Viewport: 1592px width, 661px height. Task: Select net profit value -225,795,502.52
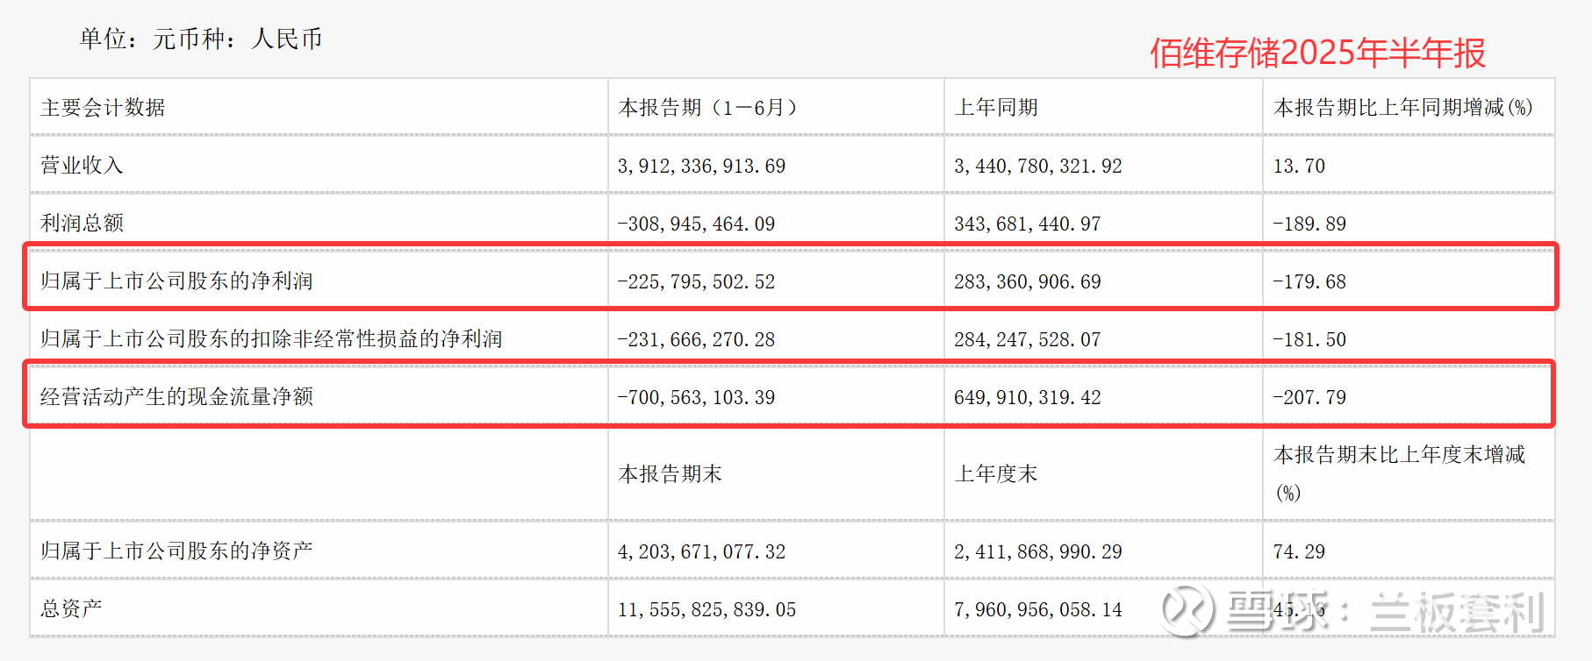pyautogui.click(x=696, y=281)
